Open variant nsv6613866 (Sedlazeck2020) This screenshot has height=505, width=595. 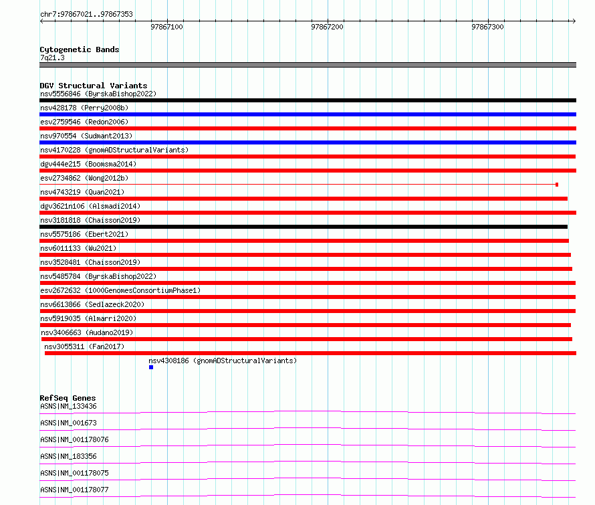tap(92, 304)
